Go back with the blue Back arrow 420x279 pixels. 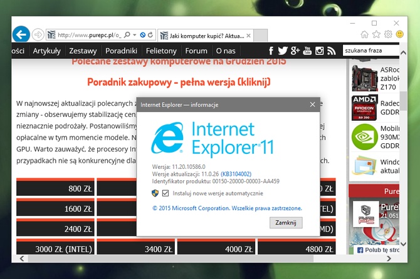[x=21, y=34]
